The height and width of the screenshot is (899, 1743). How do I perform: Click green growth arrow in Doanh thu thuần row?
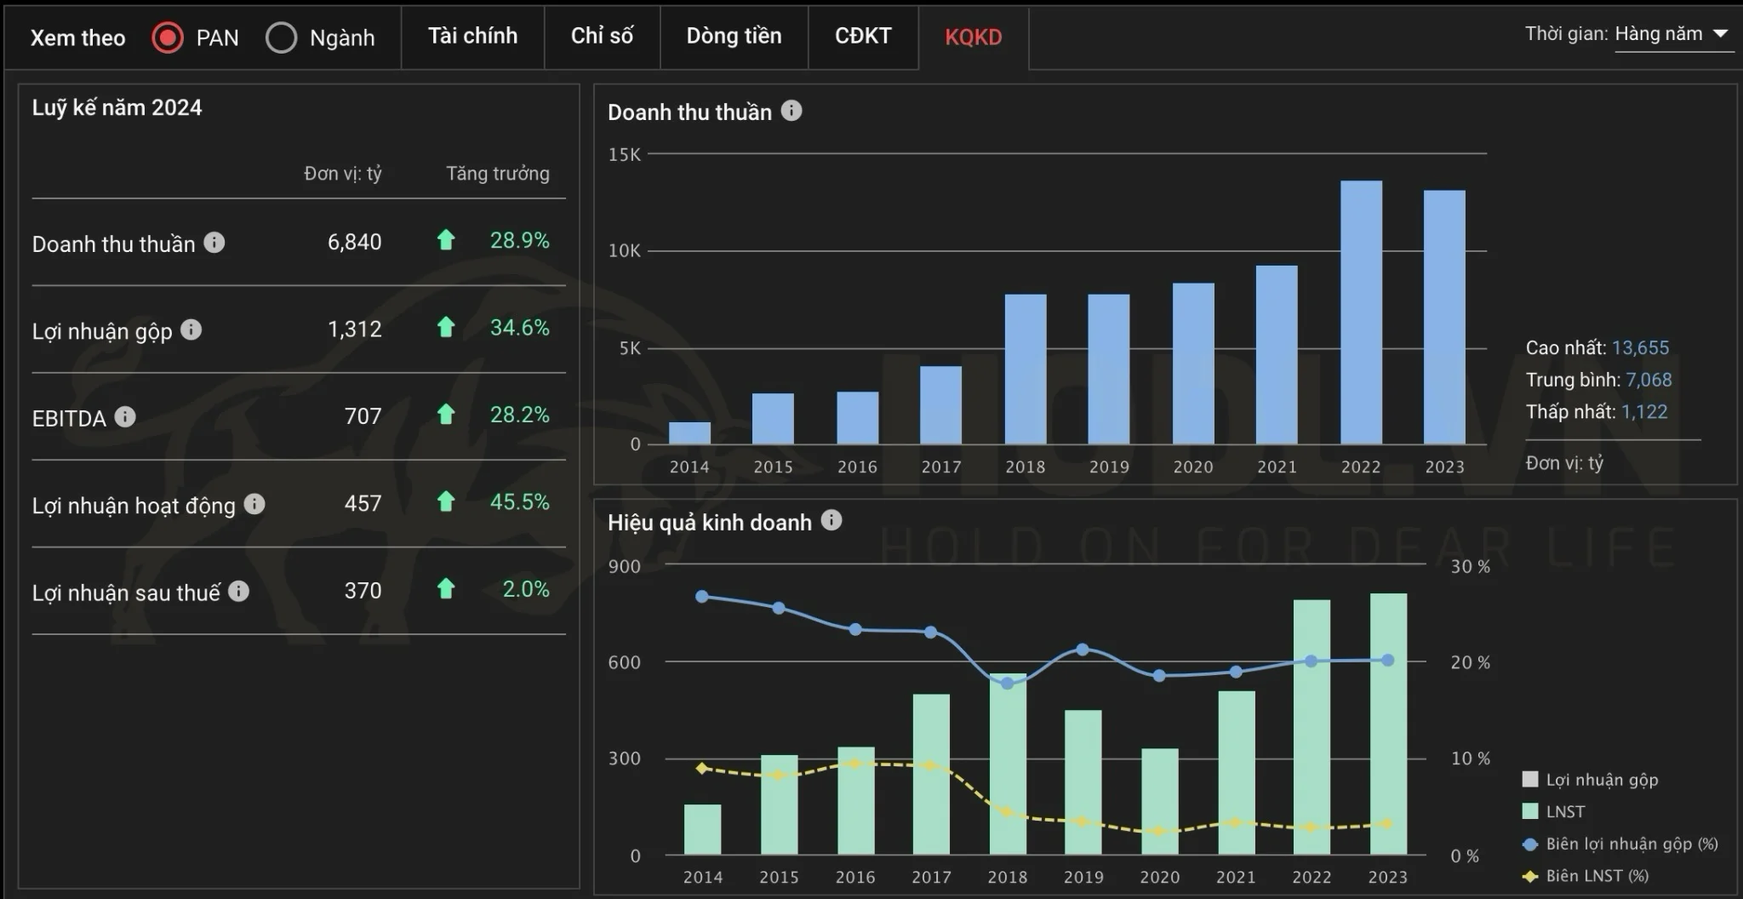446,240
